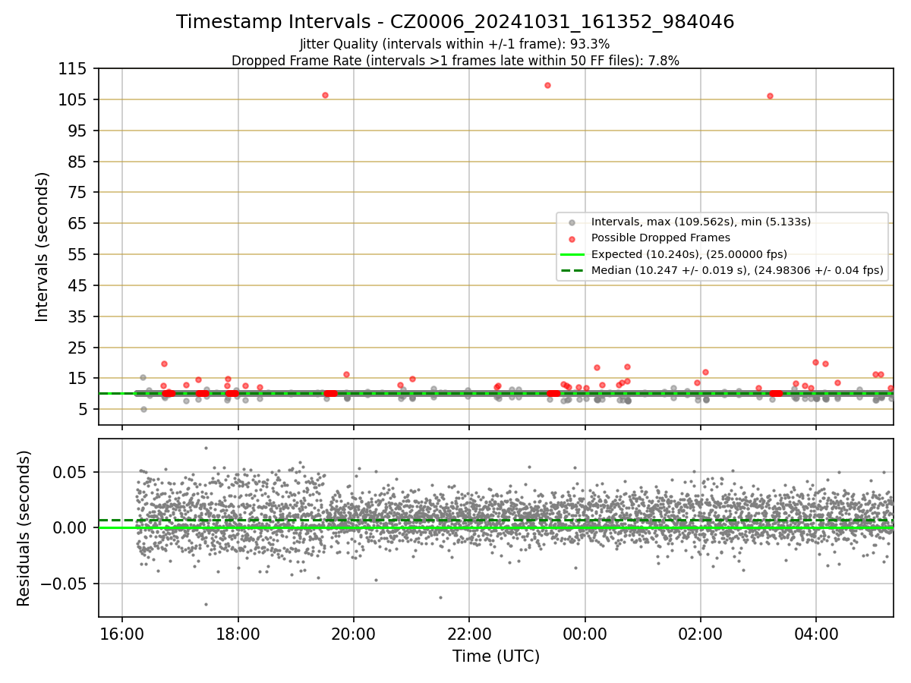Click the solid green line sample in legend

pos(572,253)
